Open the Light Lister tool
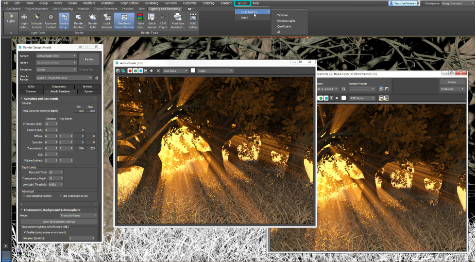The height and width of the screenshot is (262, 476). click(24, 21)
